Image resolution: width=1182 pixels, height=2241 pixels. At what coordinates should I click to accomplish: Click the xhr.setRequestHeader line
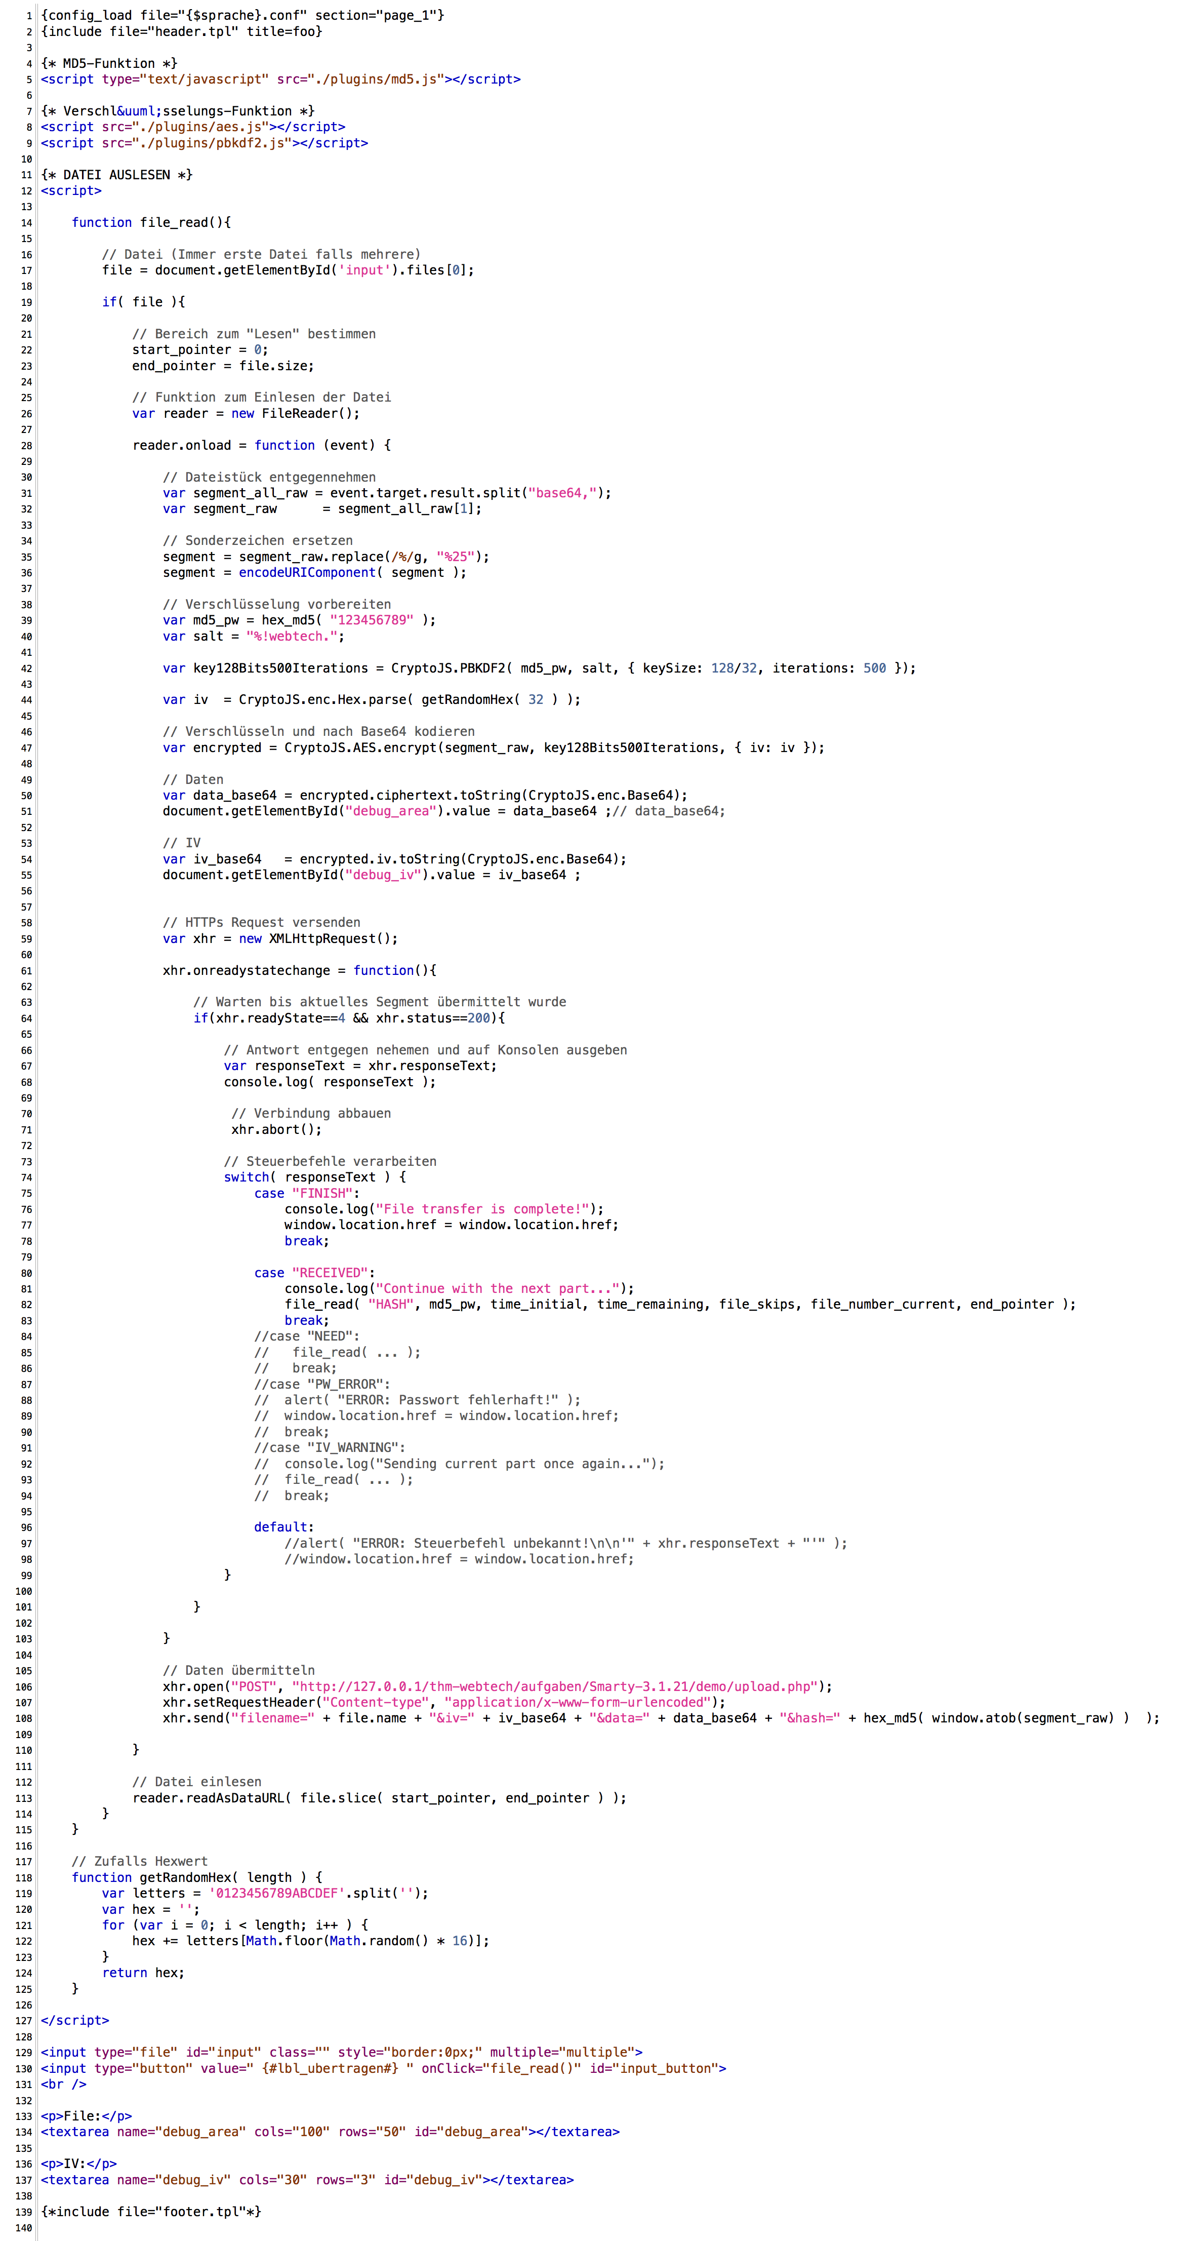click(x=444, y=1703)
